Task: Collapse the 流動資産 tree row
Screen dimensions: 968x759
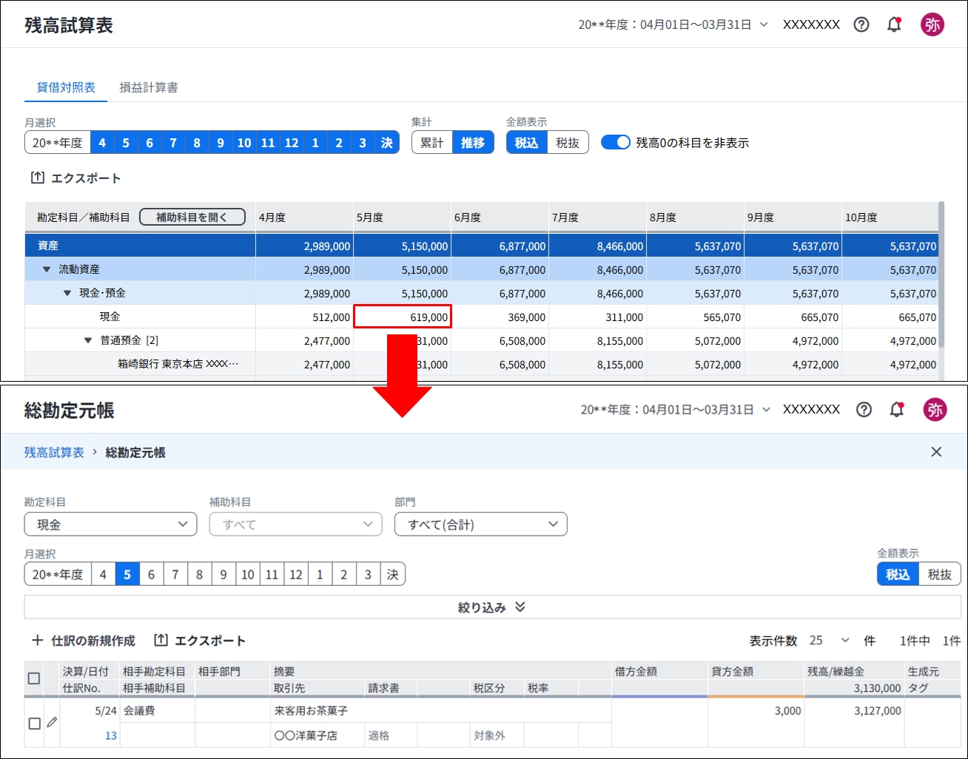Action: tap(47, 269)
